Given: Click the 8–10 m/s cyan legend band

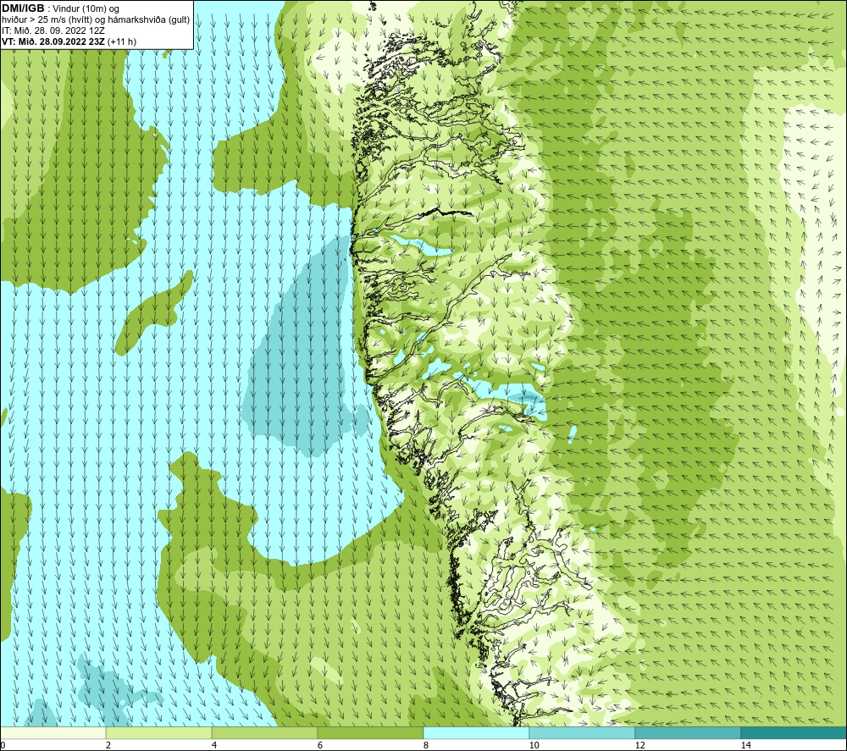Looking at the screenshot, I should click(x=476, y=732).
